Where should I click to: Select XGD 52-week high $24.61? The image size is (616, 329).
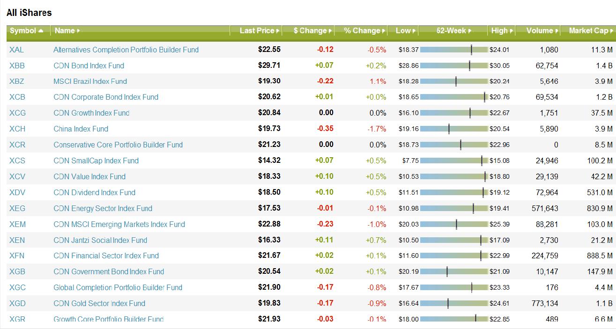[500, 303]
